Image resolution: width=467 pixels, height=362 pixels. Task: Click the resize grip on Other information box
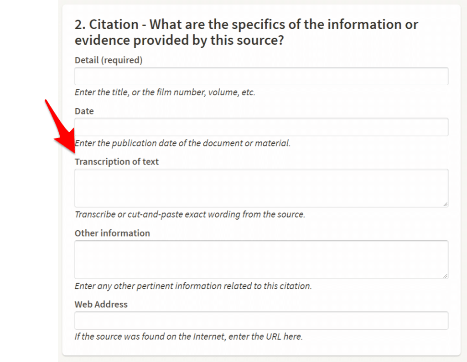click(x=446, y=276)
